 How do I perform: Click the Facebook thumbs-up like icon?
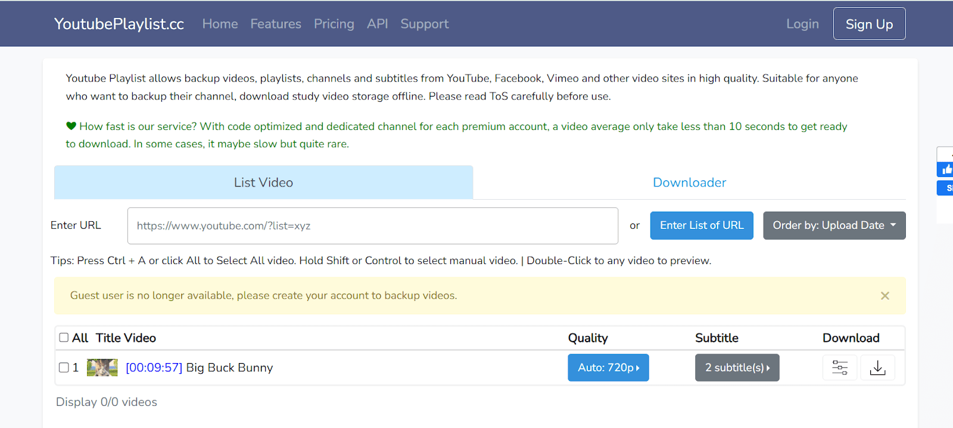click(946, 170)
